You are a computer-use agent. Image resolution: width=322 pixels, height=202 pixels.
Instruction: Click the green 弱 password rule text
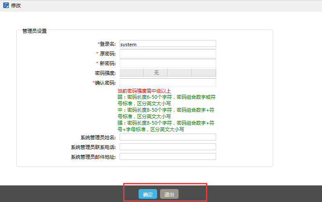point(166,100)
